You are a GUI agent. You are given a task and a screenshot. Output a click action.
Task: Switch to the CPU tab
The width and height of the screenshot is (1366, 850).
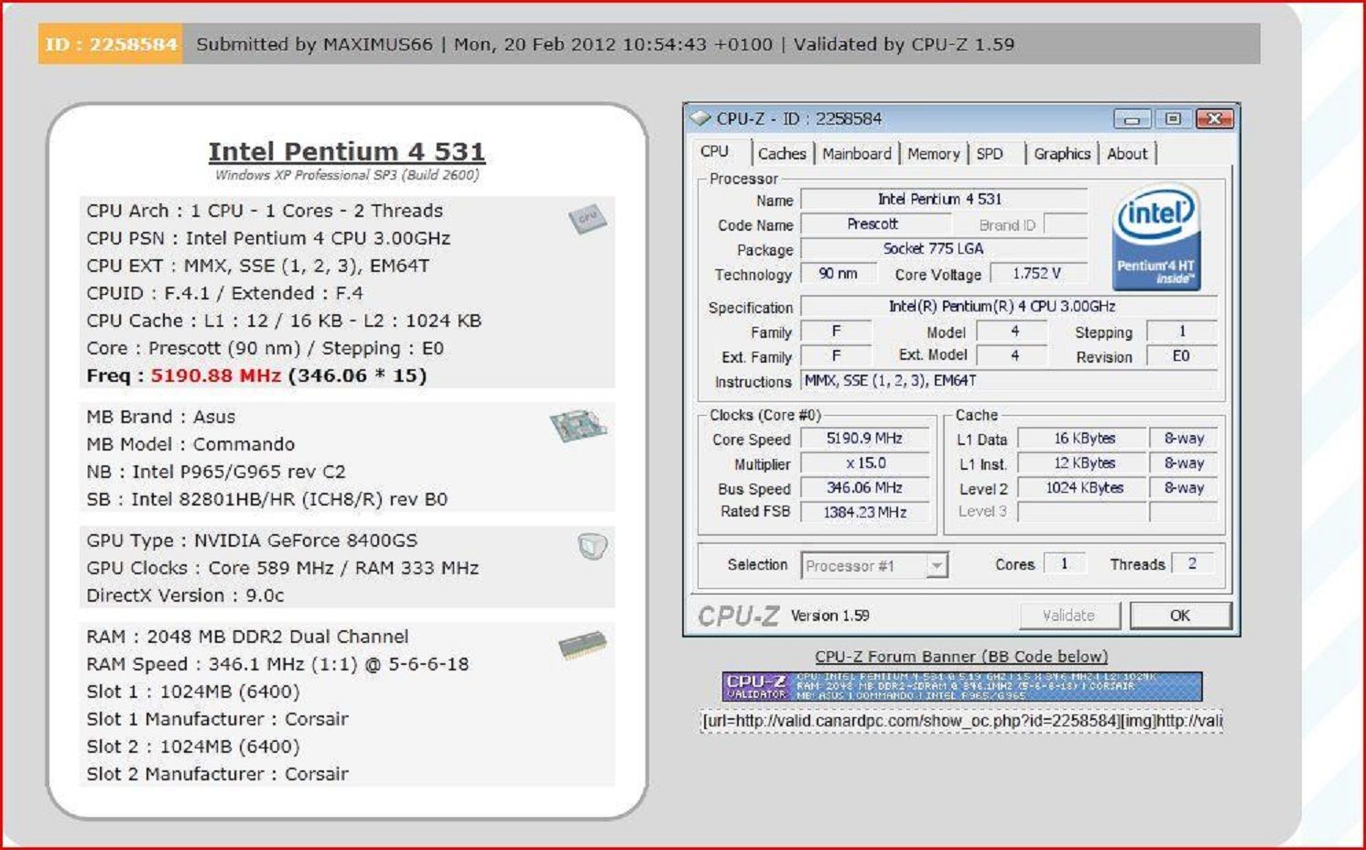[x=715, y=152]
